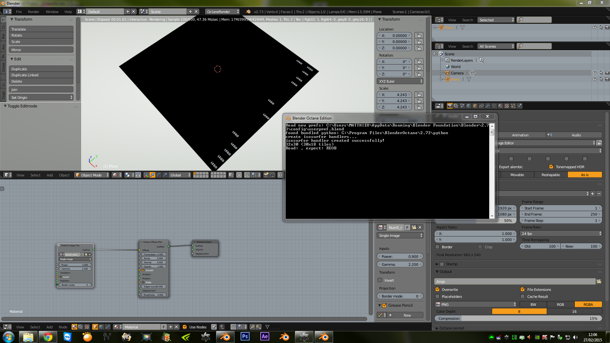Select the rotate manipulator arc icon
This screenshot has height=343, width=610.
coord(159,175)
